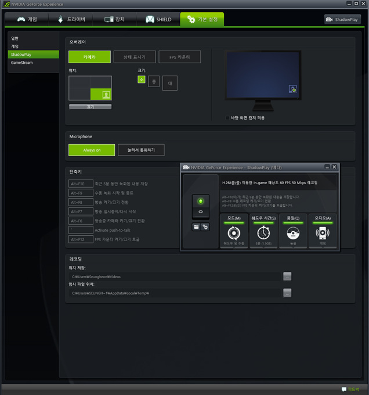Image resolution: width=369 pixels, height=395 pixels.
Task: Open the ShadowPlay recordings folder icon
Action: pos(196,227)
